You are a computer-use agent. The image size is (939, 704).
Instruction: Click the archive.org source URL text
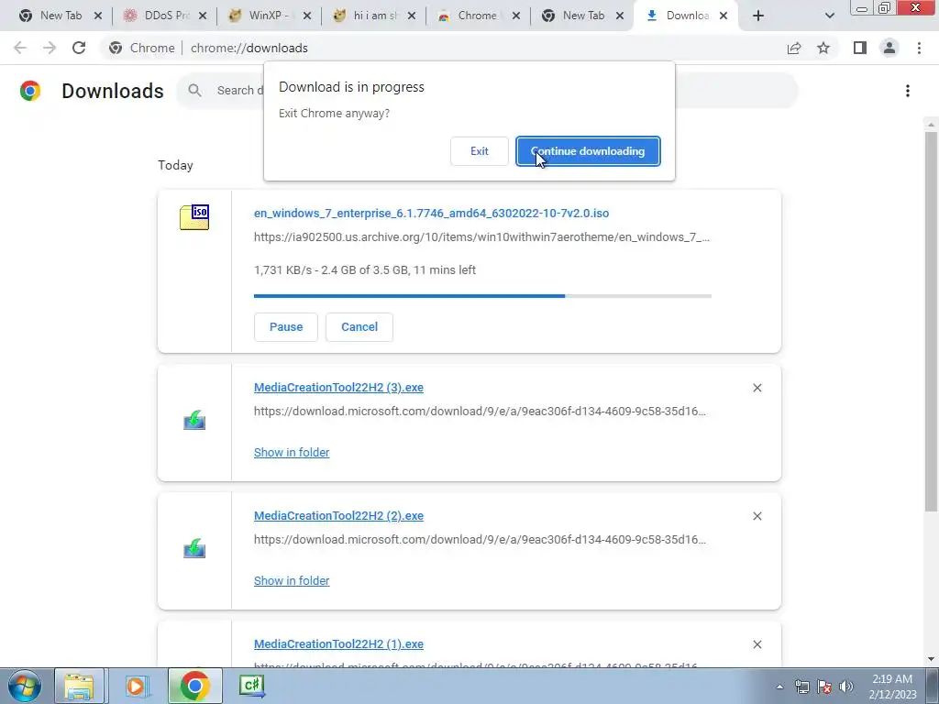[481, 237]
